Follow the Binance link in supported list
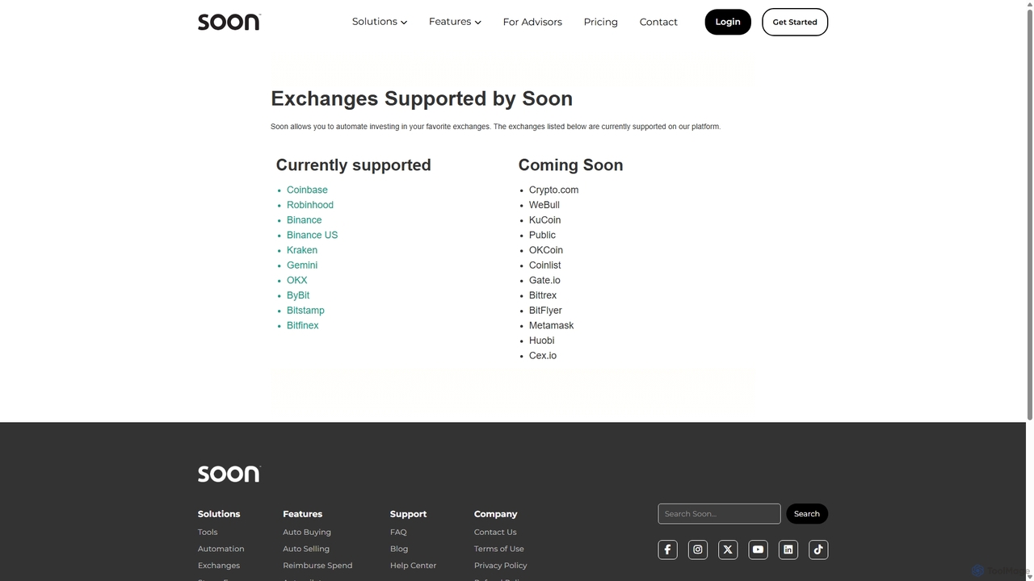This screenshot has height=581, width=1034. [304, 219]
